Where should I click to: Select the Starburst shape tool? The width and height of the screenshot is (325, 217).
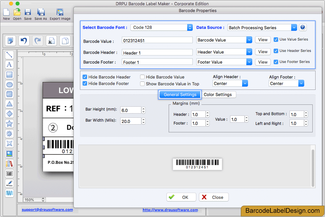(x=9, y=134)
